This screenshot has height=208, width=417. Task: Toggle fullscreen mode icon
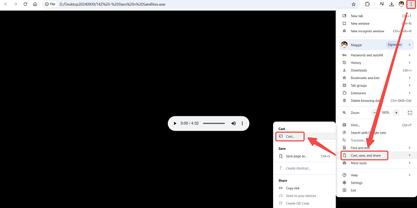pyautogui.click(x=410, y=113)
